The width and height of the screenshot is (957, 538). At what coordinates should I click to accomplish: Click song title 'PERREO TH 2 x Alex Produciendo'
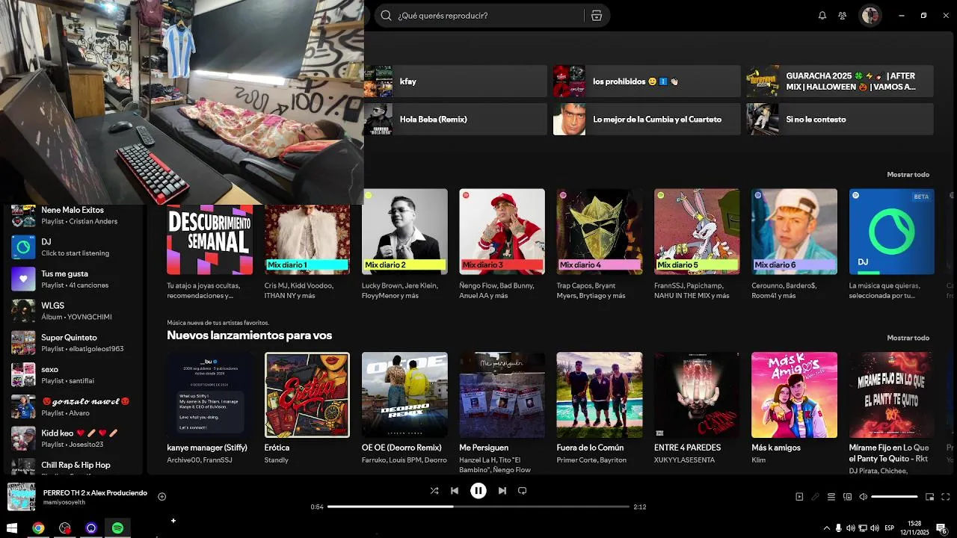point(95,493)
